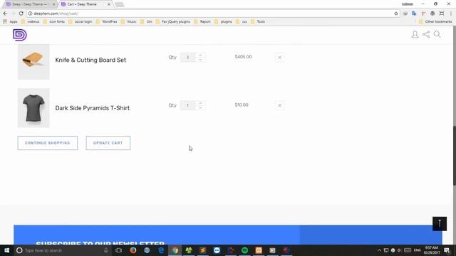This screenshot has height=256, width=456.
Task: Show hidden system tray icons
Action: coord(379,250)
